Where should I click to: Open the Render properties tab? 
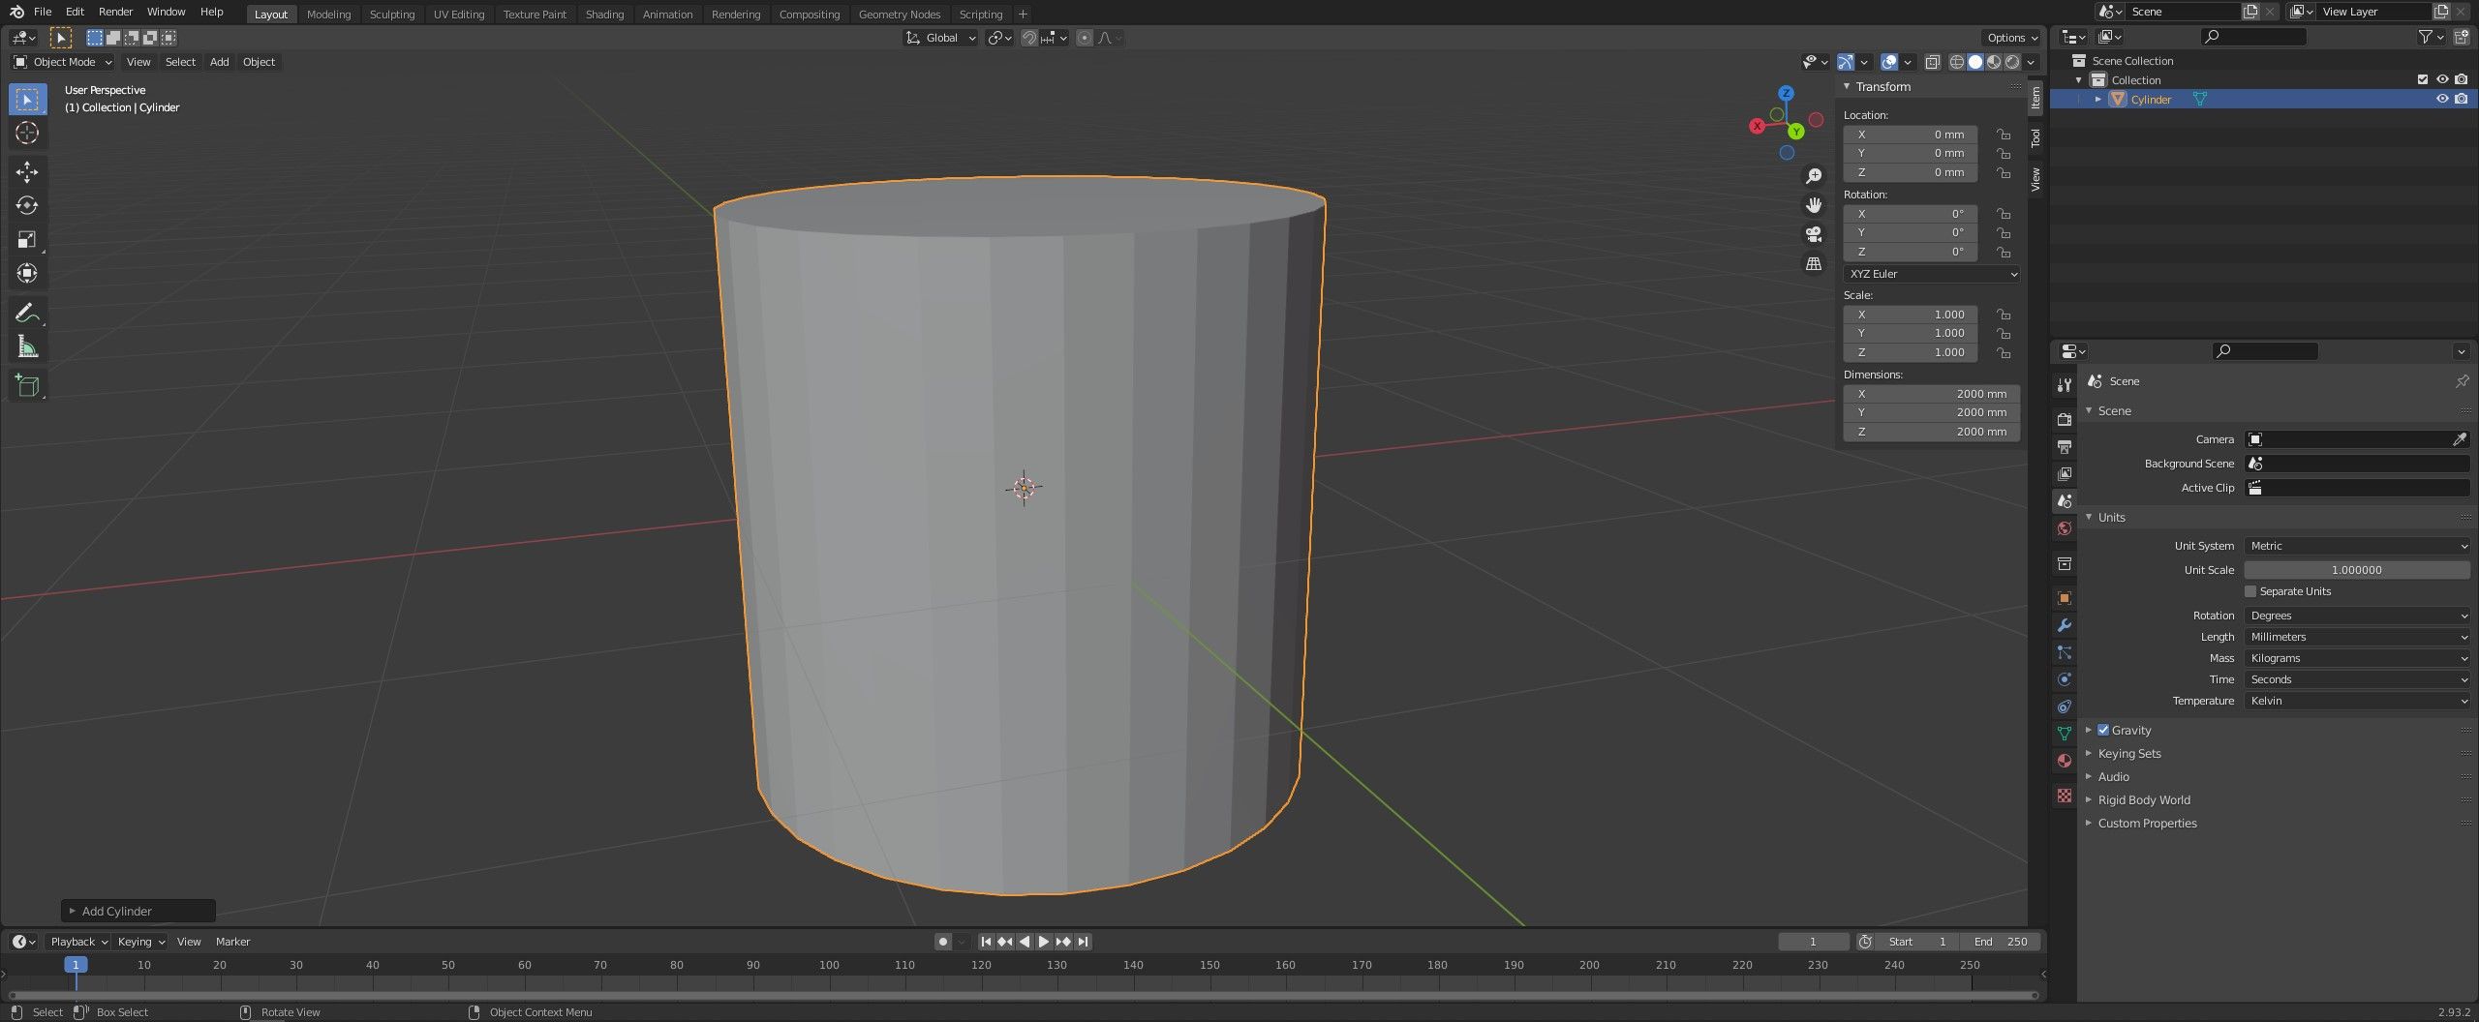coord(2064,419)
